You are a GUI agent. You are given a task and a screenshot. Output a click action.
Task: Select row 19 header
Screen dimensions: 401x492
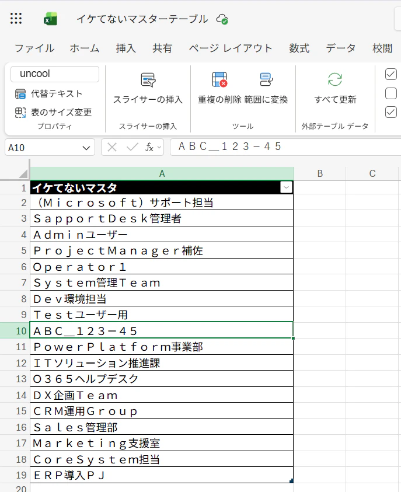[x=15, y=475]
